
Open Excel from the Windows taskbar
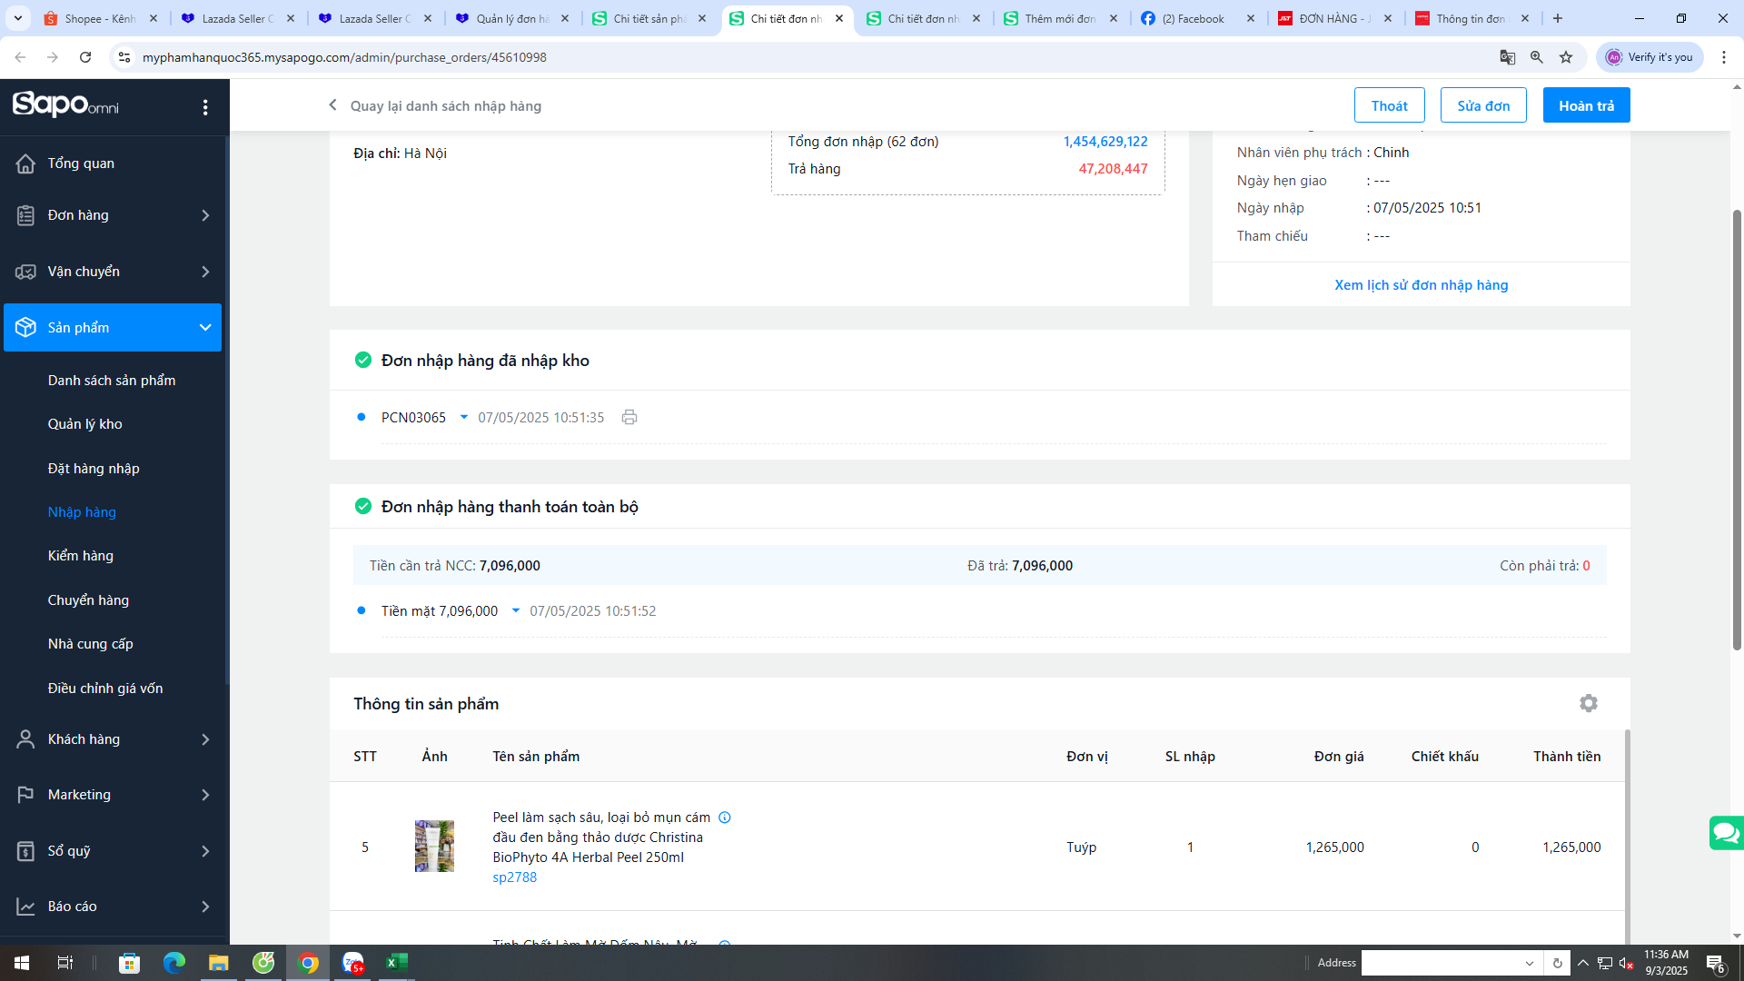[x=397, y=963]
